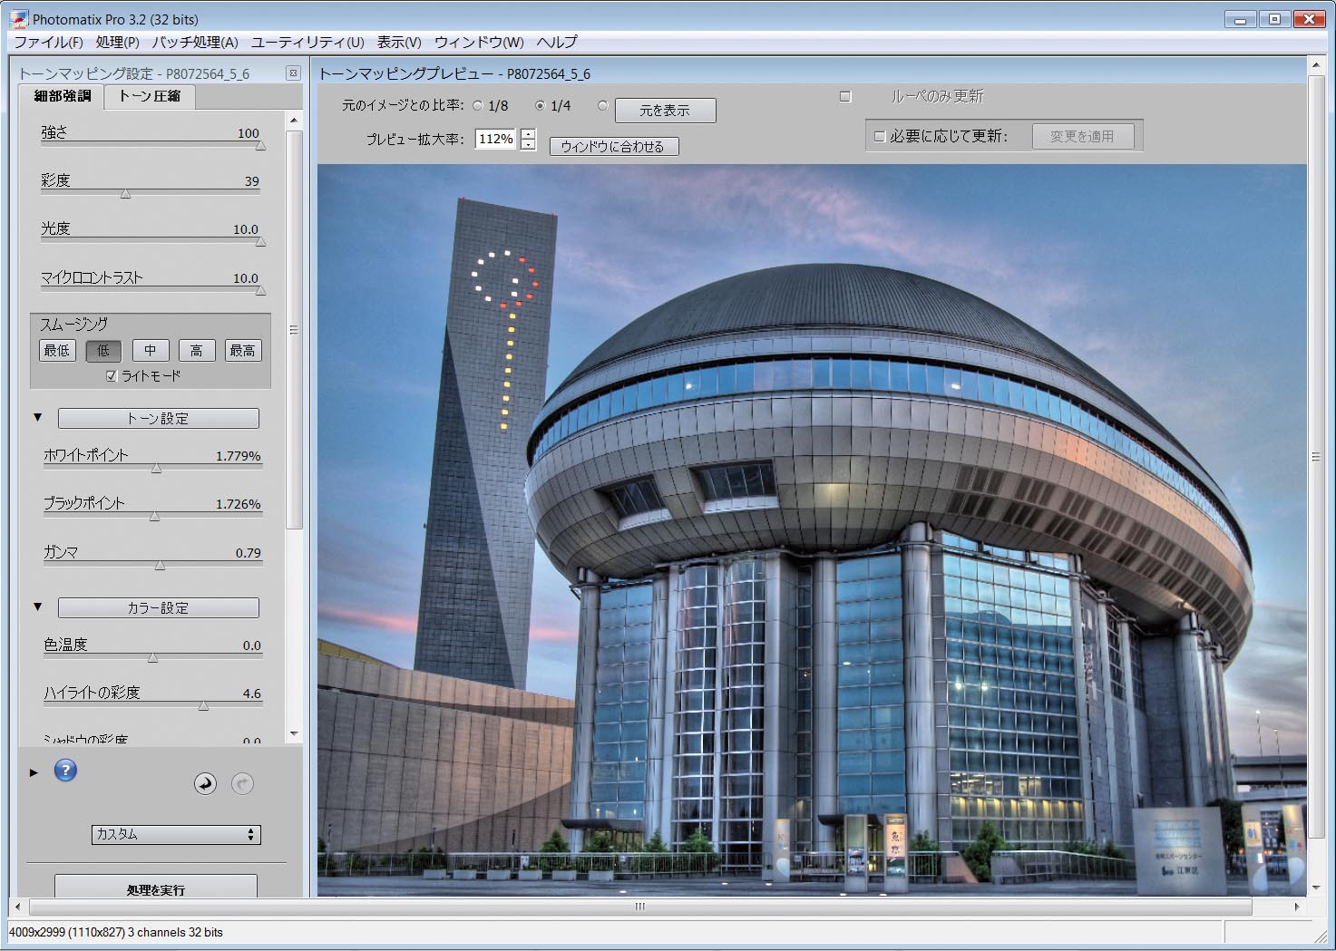Click the status text "4009x2999 (1110x827) 3 channels 32 bits"
Screen dimensions: 1336x951
click(116, 932)
